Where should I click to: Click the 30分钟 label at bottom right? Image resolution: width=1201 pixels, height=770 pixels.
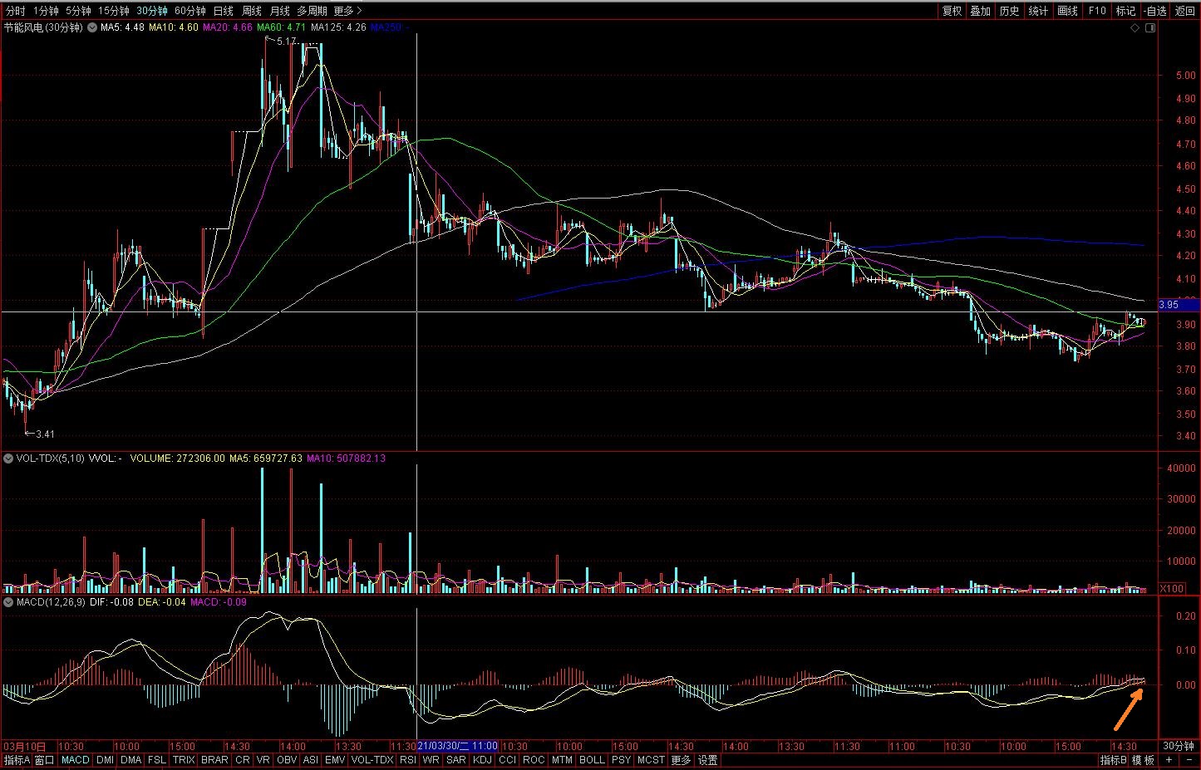(x=1178, y=746)
